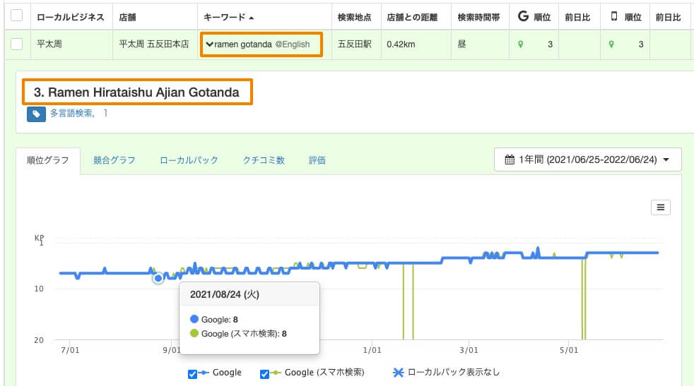This screenshot has height=386, width=694.
Task: Click the 多言語検索 tag link
Action: tap(71, 113)
